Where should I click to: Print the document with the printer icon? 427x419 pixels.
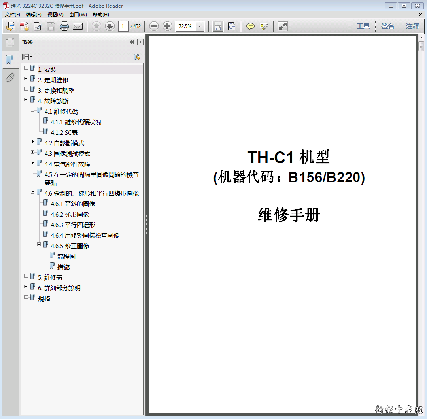coord(64,26)
